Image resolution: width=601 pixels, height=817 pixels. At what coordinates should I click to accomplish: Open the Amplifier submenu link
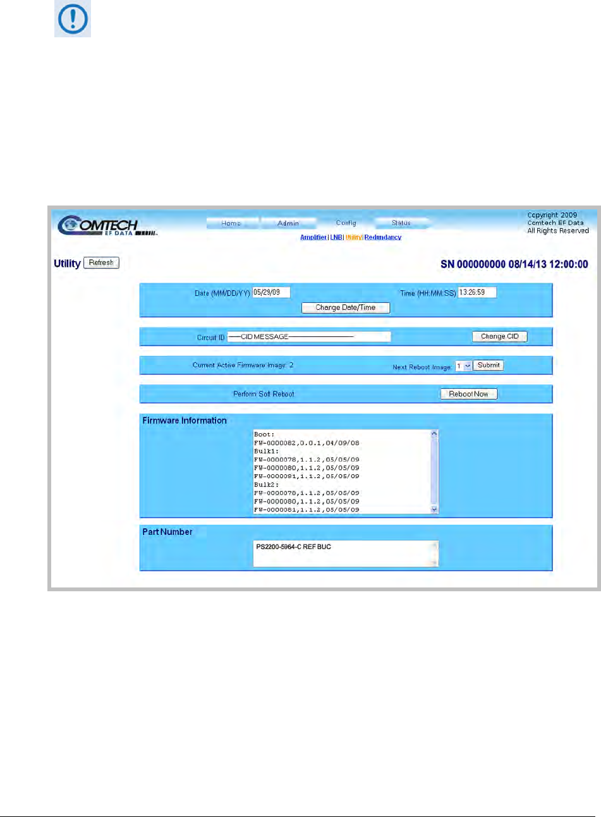313,238
